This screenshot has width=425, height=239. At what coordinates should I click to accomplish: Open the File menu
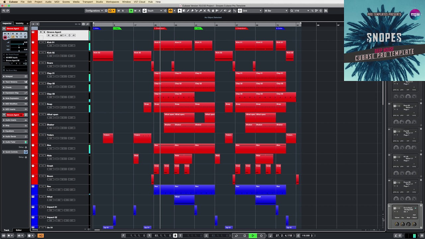pos(23,2)
